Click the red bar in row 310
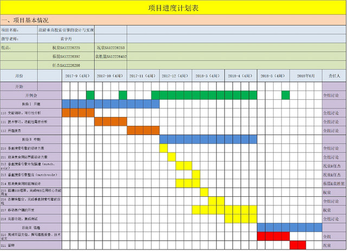Image resolution: width=347 pixels, height=251 pixels. [273, 236]
